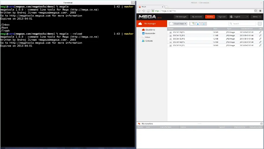Viewport: 264px width, 149px height.
Task: Close the Terminal window with its X
Action: point(133,3)
